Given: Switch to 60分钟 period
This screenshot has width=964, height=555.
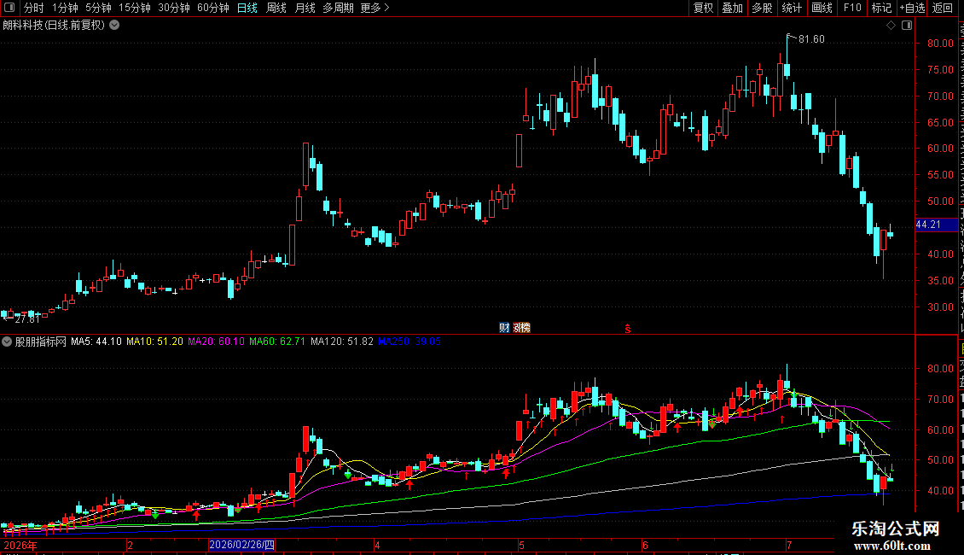Looking at the screenshot, I should (213, 8).
